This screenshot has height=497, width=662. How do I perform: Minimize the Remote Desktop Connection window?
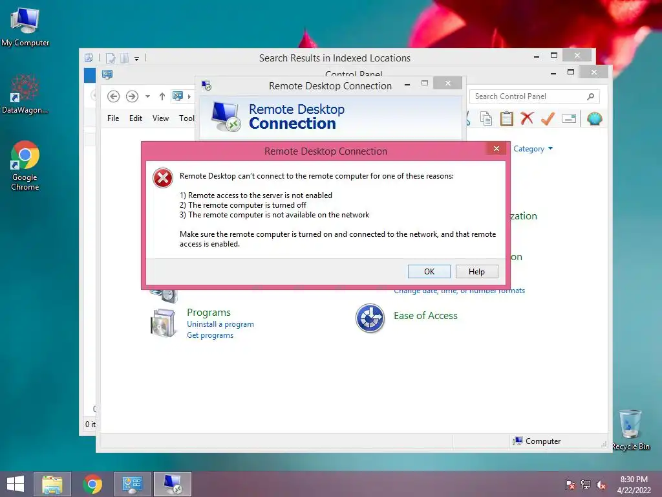pyautogui.click(x=407, y=85)
